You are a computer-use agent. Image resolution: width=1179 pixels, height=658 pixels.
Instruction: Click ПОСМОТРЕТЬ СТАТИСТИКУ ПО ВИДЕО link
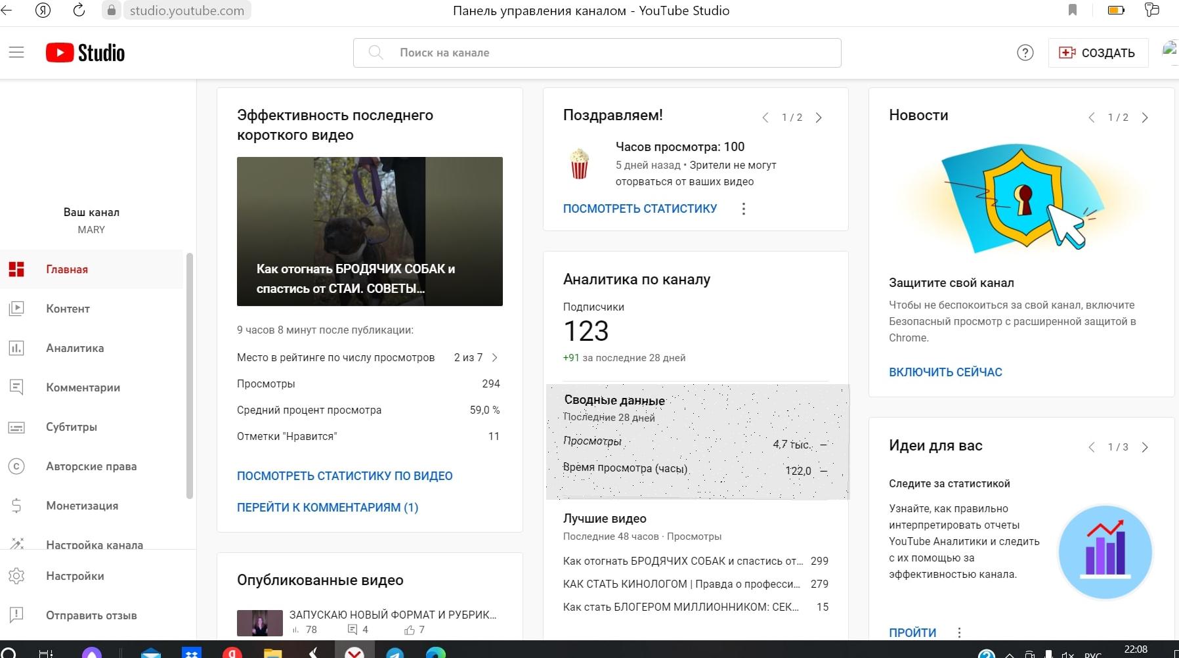coord(345,476)
